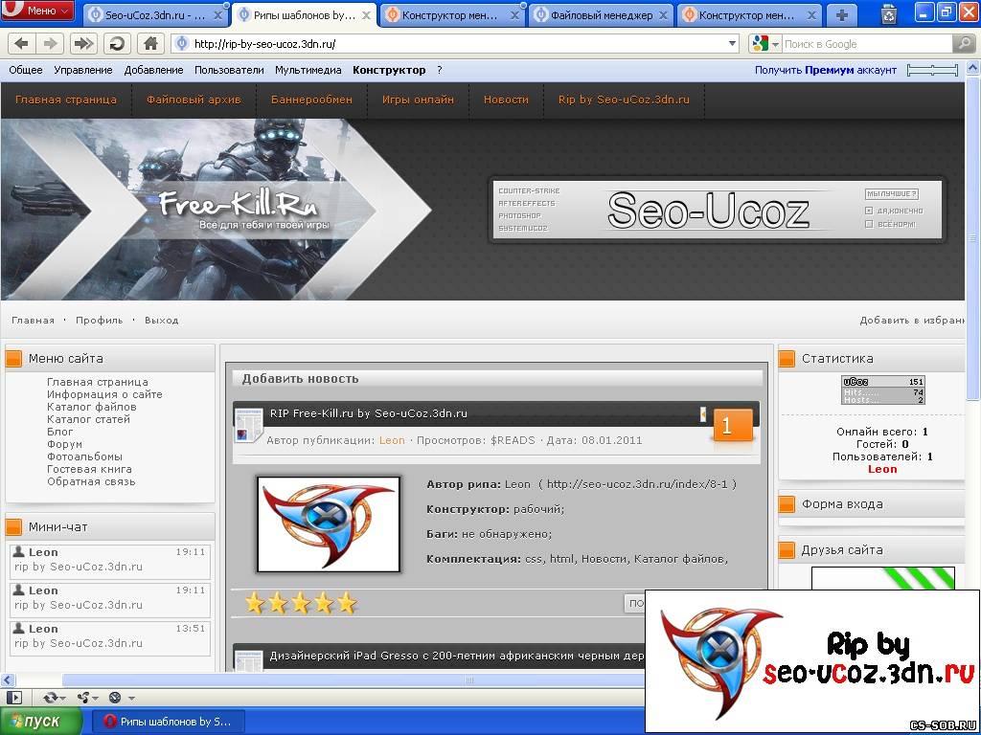Open the Opera Link dropdown arrow

(61, 698)
